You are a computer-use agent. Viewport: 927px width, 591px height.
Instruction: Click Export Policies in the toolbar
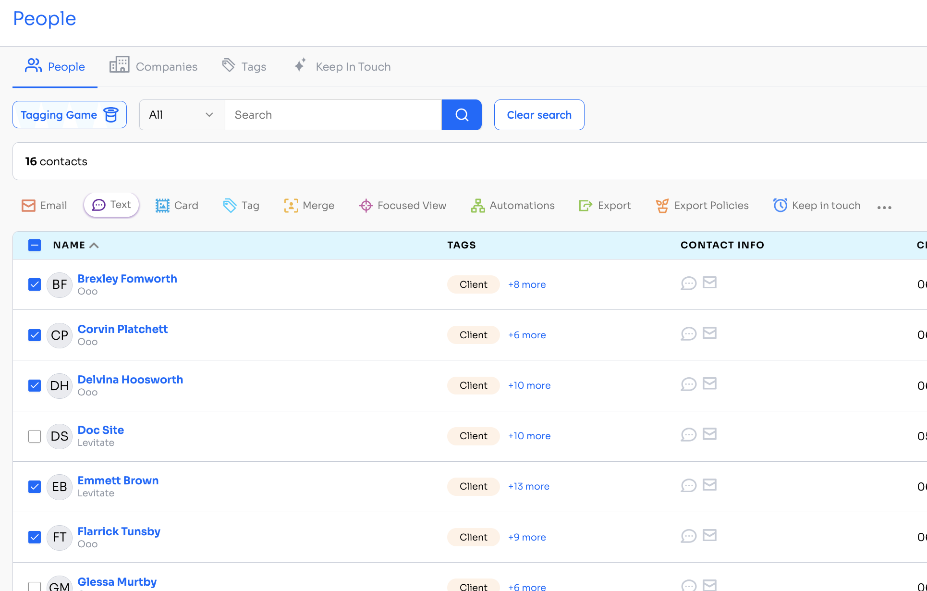coord(702,206)
